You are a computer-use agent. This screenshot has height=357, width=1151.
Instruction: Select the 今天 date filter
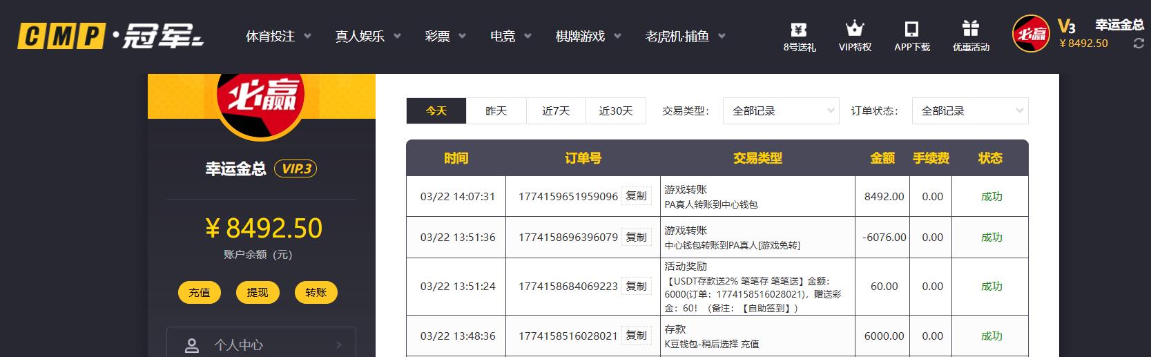coord(436,110)
